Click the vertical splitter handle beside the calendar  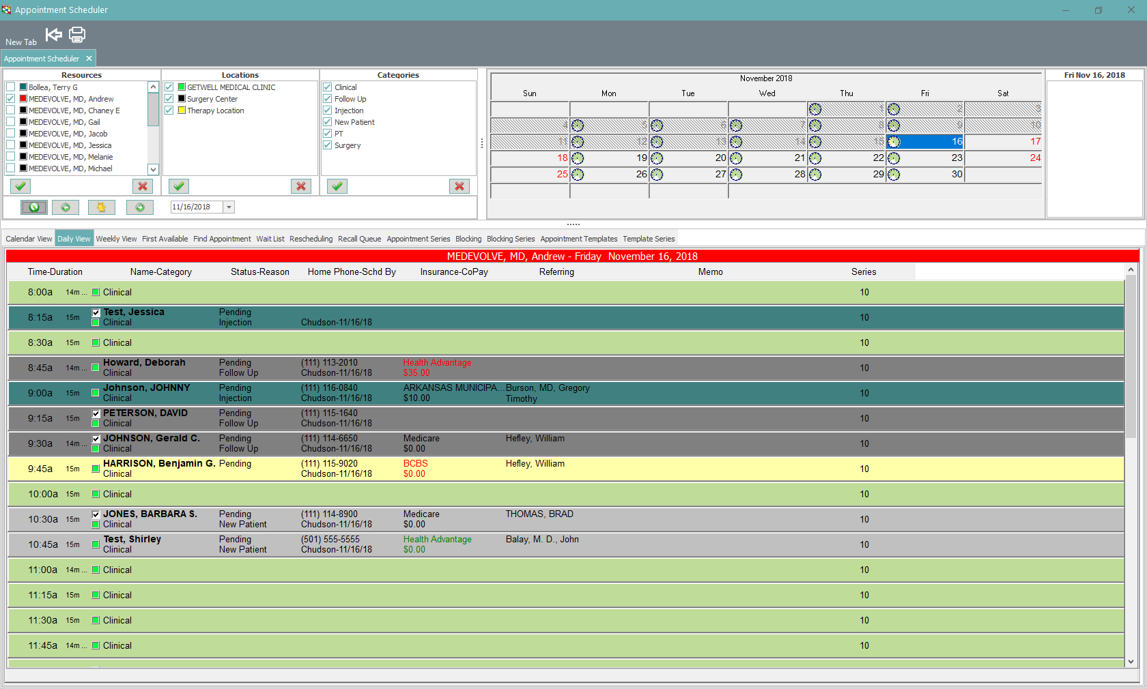coord(483,144)
